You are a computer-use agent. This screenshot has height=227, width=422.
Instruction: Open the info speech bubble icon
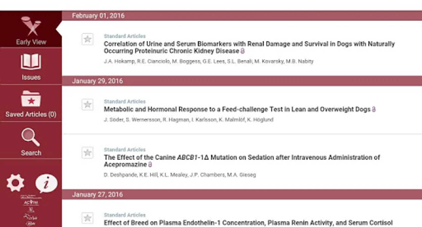[x=46, y=183]
